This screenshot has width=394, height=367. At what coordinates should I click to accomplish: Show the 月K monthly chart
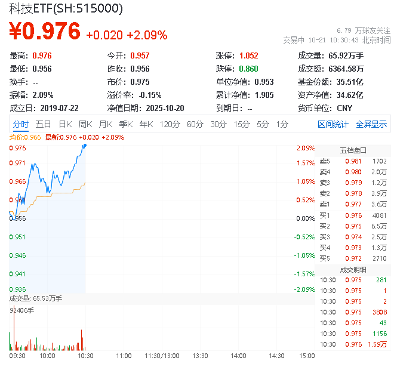click(x=106, y=124)
